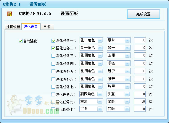Click count field for 强化任务一
The width and height of the screenshot is (169, 123).
(x=140, y=40)
